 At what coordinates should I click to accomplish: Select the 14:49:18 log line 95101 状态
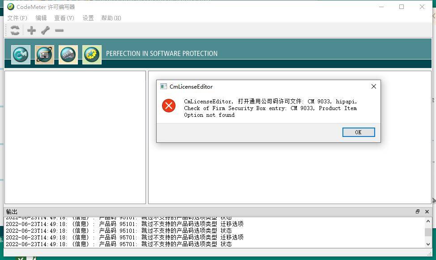119,230
